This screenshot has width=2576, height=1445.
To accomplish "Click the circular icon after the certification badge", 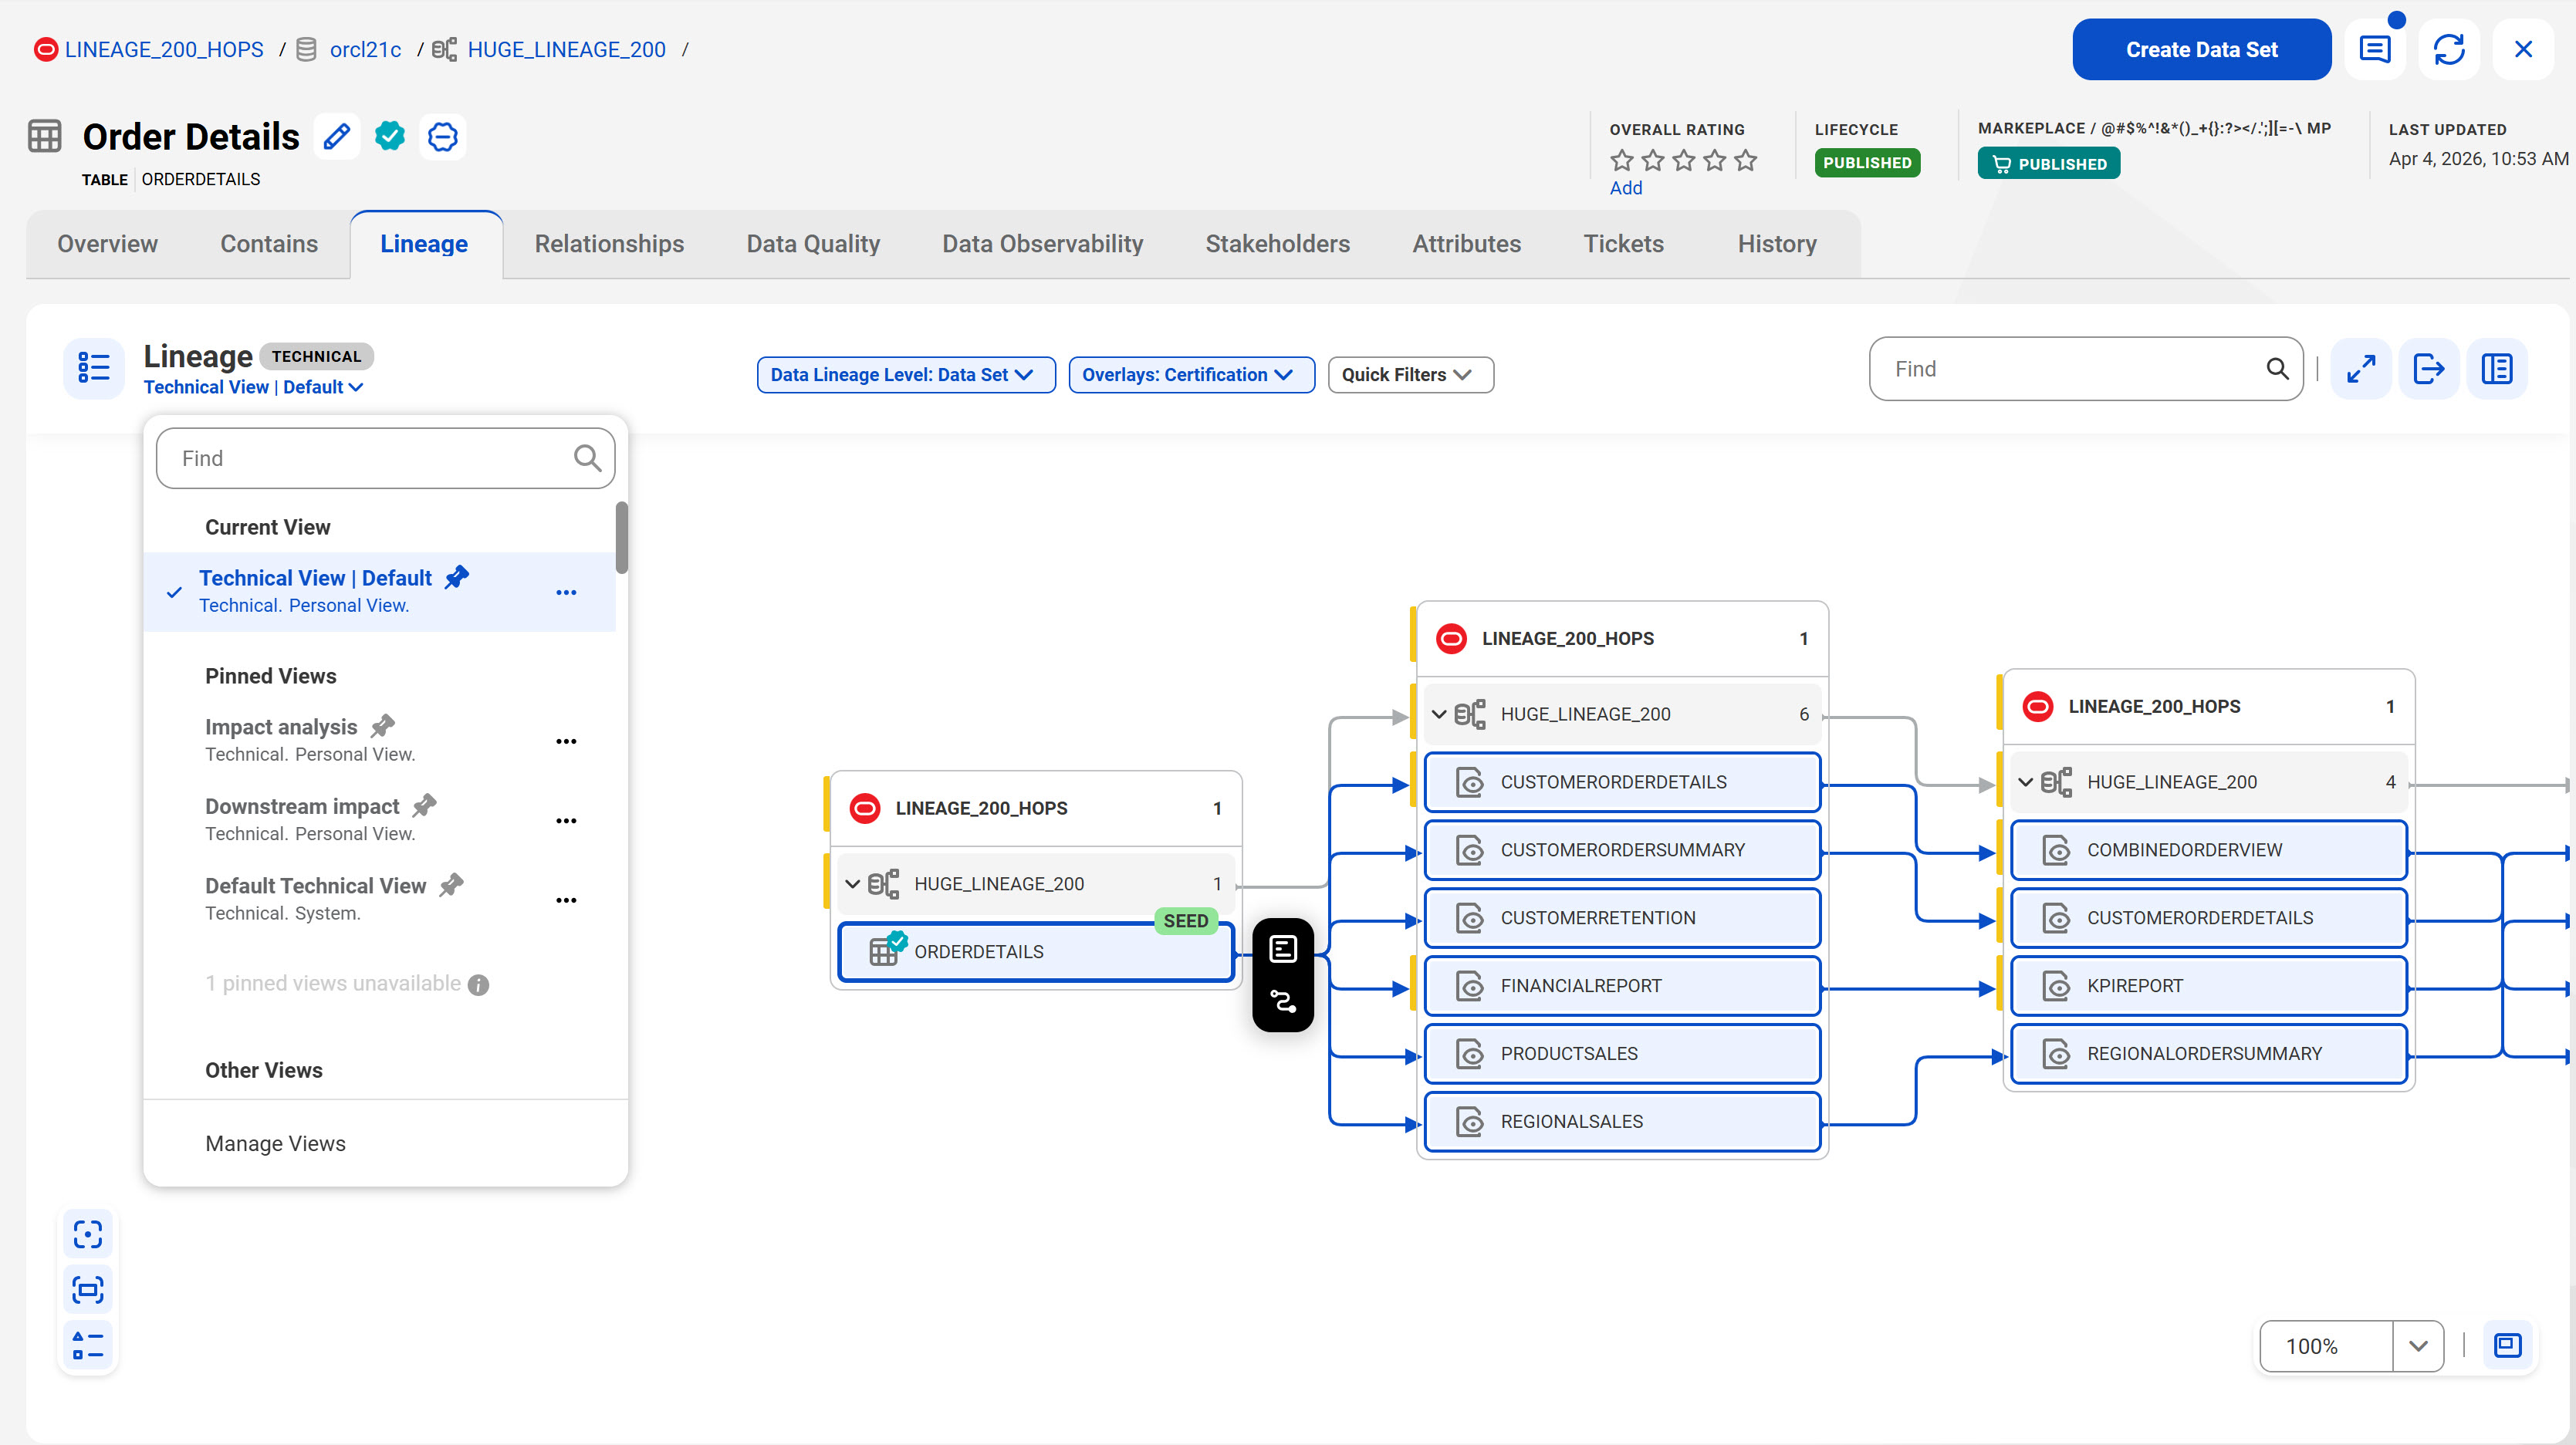I will coord(443,136).
